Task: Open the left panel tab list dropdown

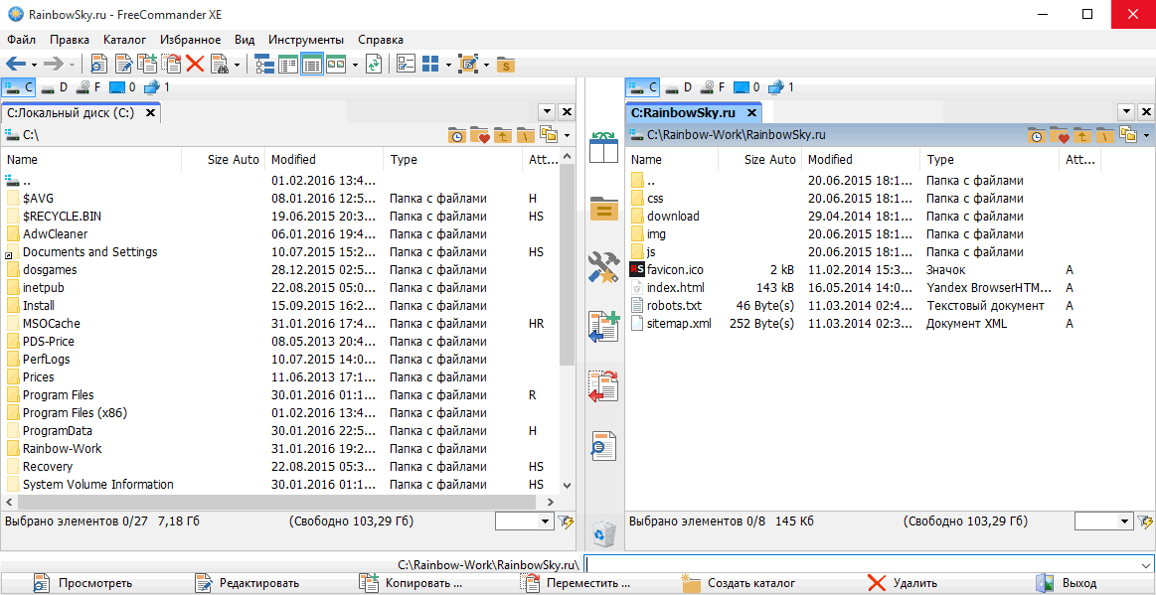Action: 547,112
